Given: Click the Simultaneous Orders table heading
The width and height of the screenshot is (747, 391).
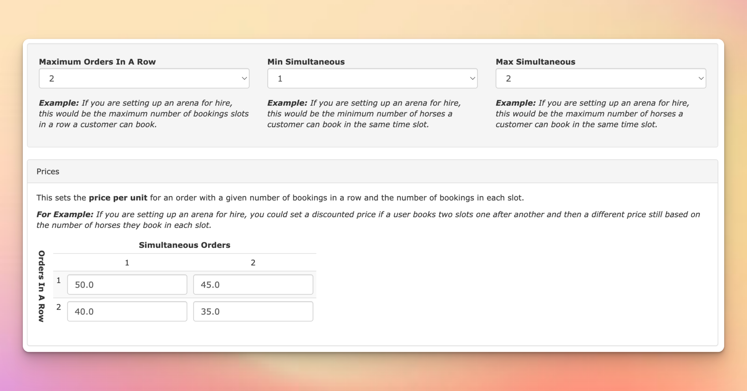Looking at the screenshot, I should tap(185, 245).
